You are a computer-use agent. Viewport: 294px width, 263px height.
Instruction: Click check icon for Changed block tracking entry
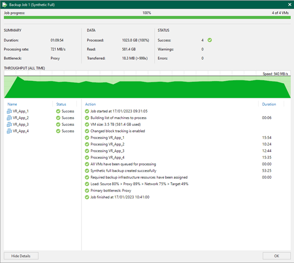(87, 131)
